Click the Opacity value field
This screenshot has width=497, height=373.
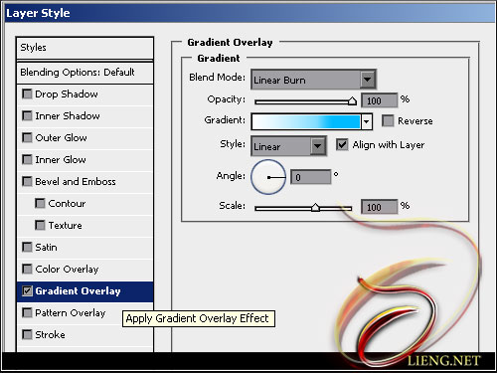pos(379,100)
